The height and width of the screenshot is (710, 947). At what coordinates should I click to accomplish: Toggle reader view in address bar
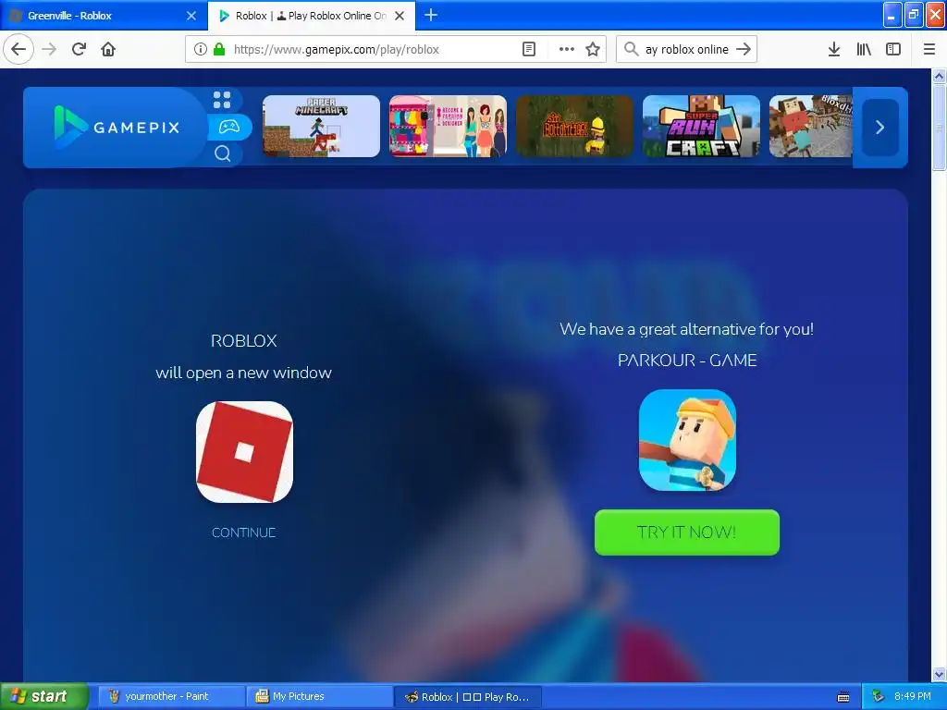(528, 49)
